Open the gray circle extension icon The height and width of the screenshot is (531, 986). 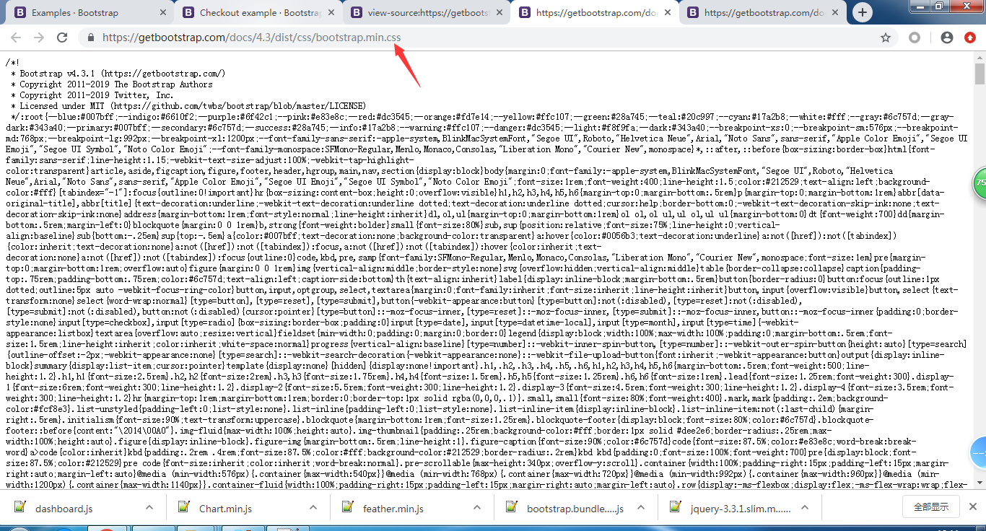coord(915,38)
